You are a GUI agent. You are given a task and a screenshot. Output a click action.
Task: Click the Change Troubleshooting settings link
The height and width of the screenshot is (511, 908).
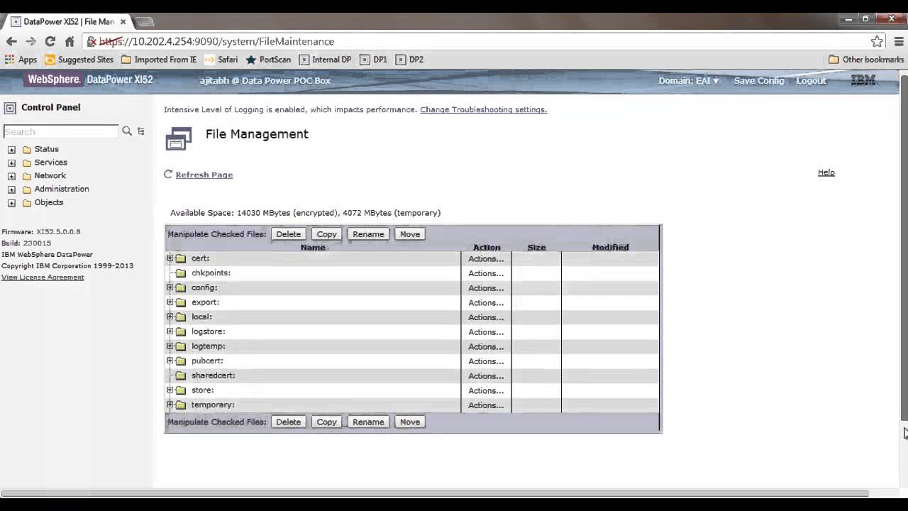pyautogui.click(x=483, y=109)
